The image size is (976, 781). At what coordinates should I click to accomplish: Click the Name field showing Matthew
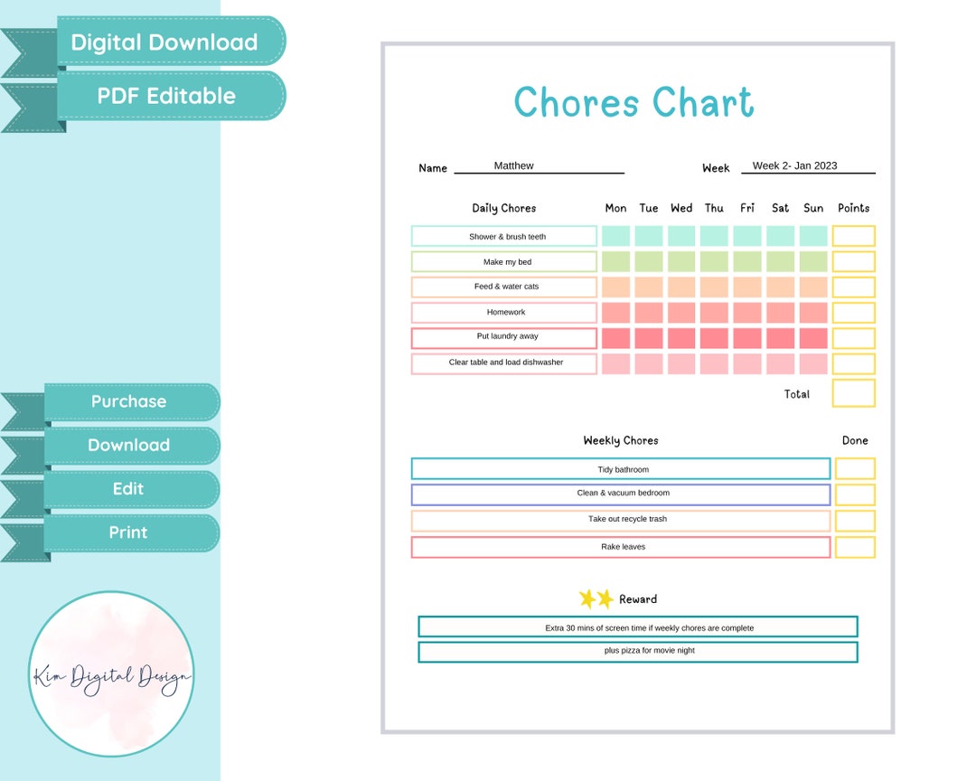point(513,165)
